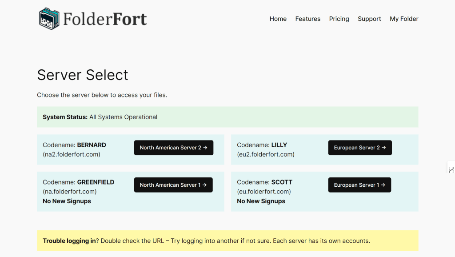Open My Folder in navigation
This screenshot has width=455, height=257.
point(404,19)
